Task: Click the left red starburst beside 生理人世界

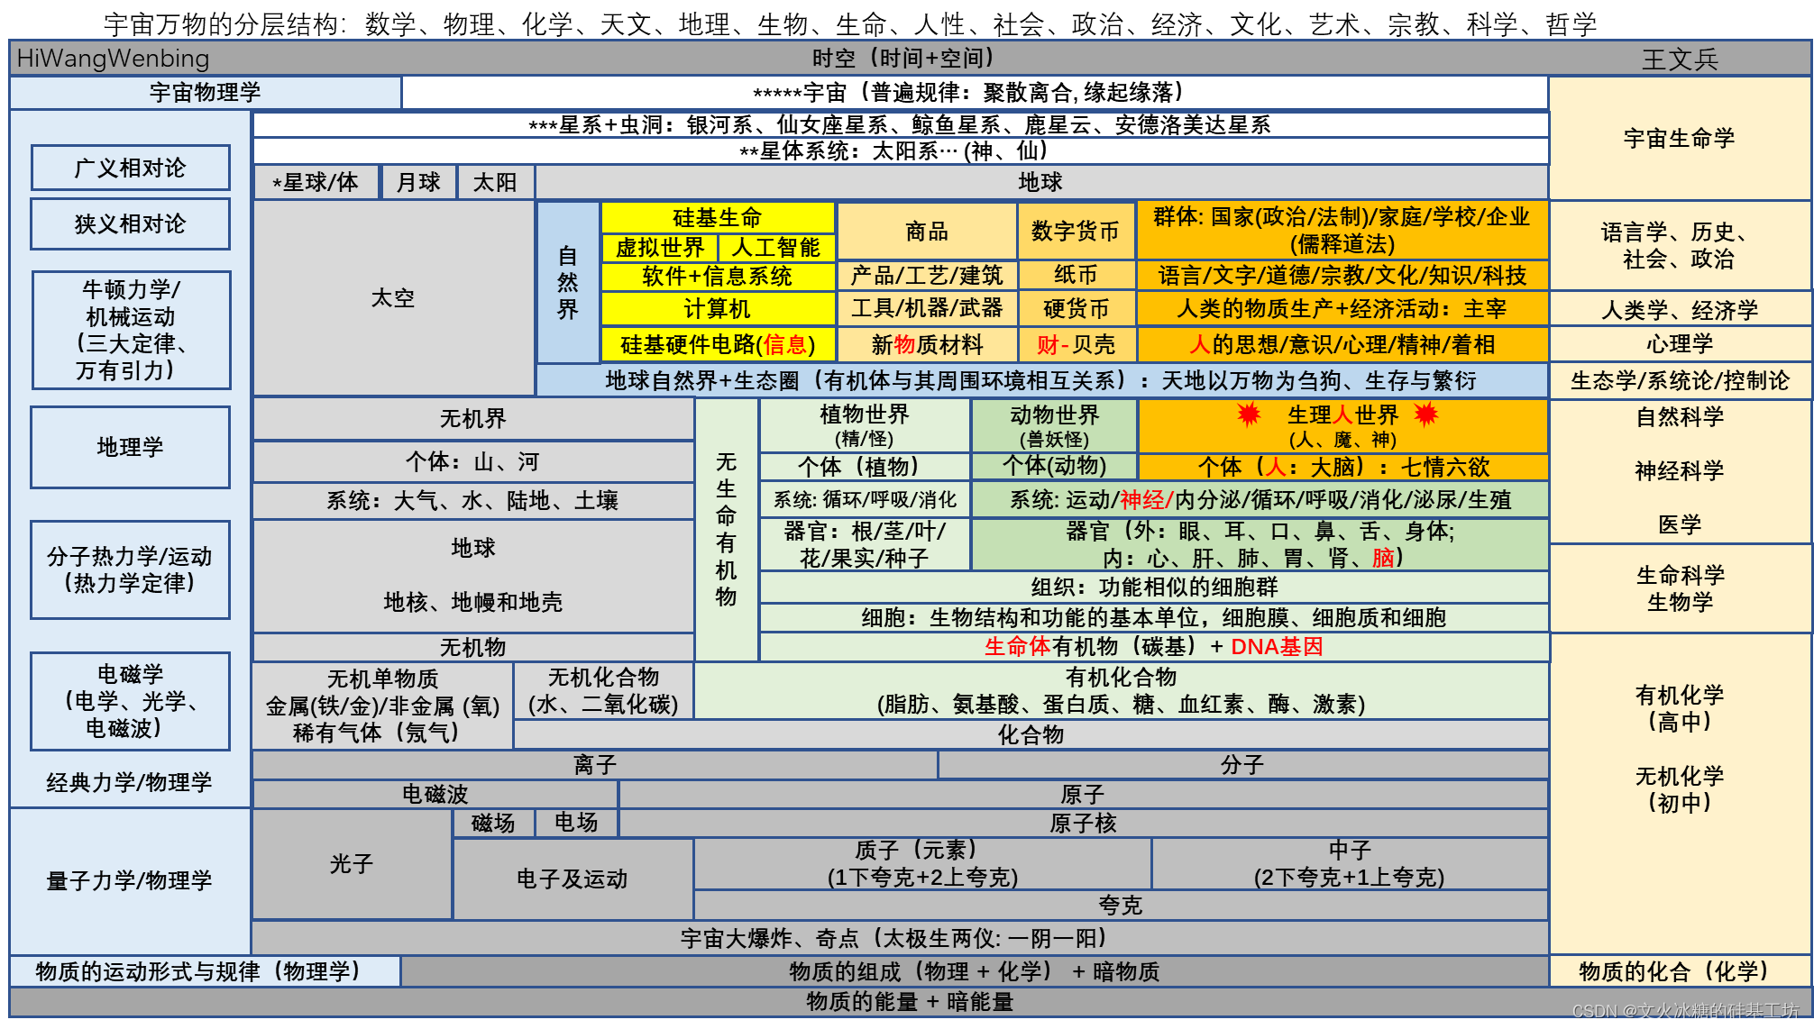Action: coord(1249,414)
